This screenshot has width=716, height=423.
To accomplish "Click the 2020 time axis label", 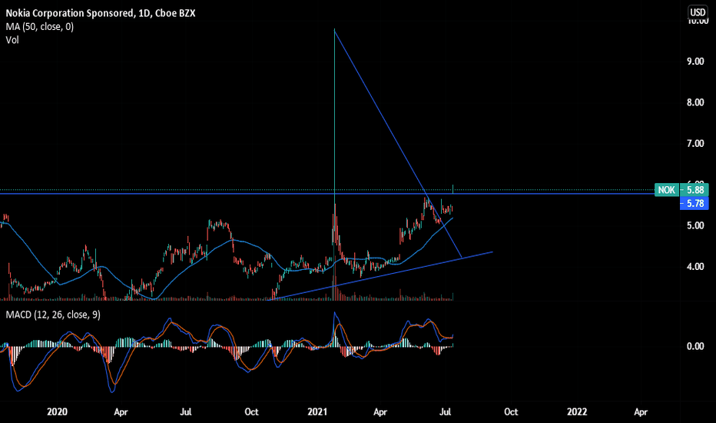I will click(x=57, y=412).
